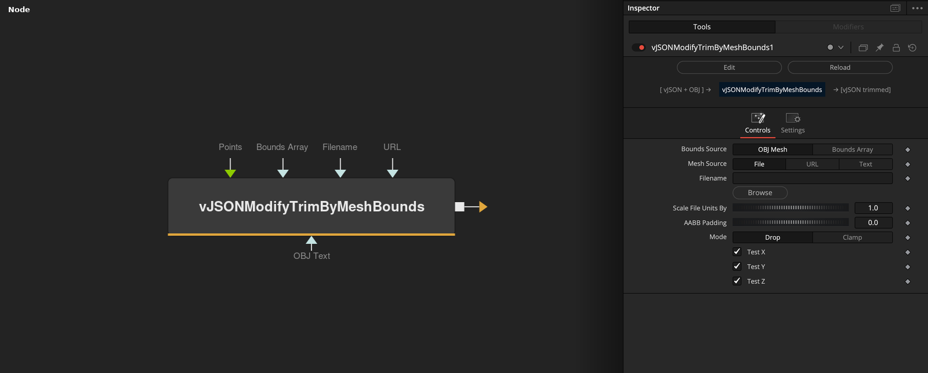This screenshot has height=373, width=928.
Task: Select Bounds Array as Bounds Source
Action: click(853, 149)
